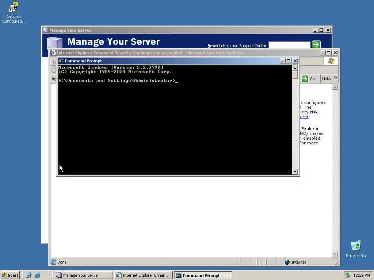
Task: Click the 12:22 PM taskbar clock
Action: 361,275
